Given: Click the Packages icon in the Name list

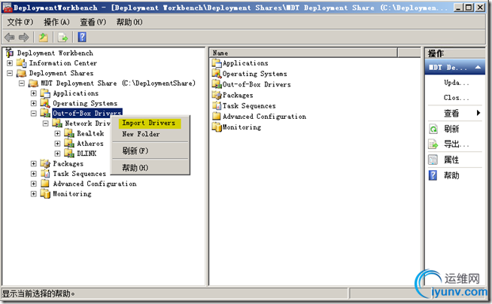Looking at the screenshot, I should pos(217,95).
